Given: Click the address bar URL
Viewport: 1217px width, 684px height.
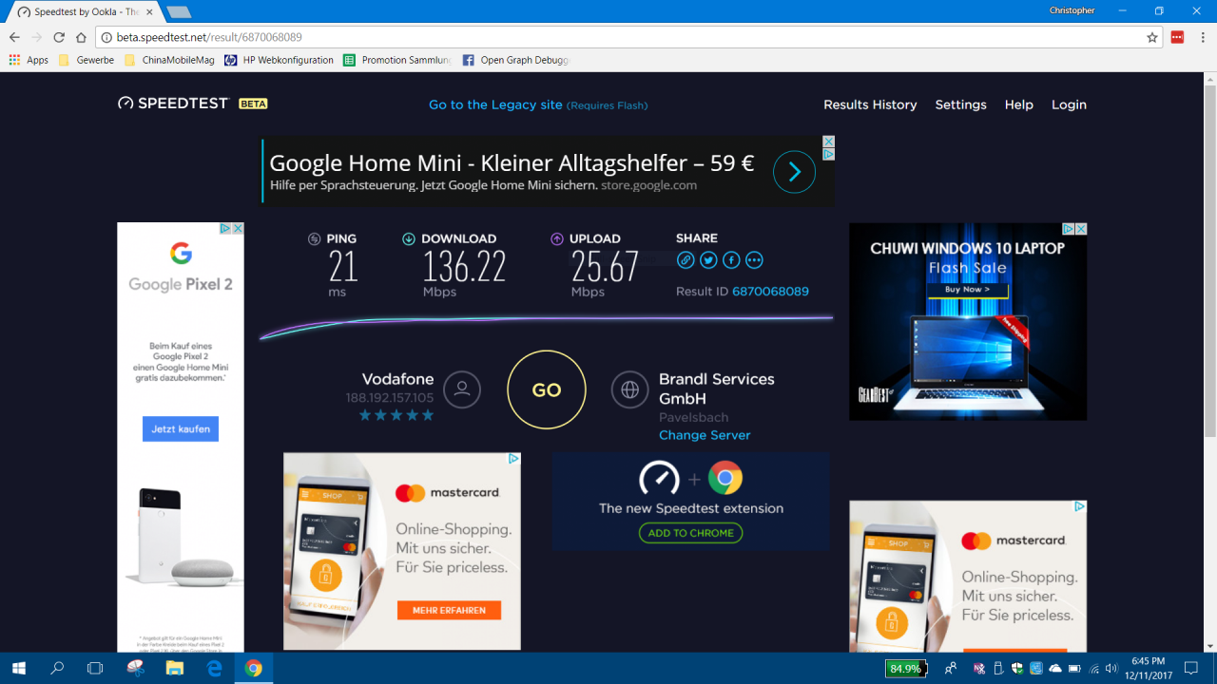Looking at the screenshot, I should [209, 37].
